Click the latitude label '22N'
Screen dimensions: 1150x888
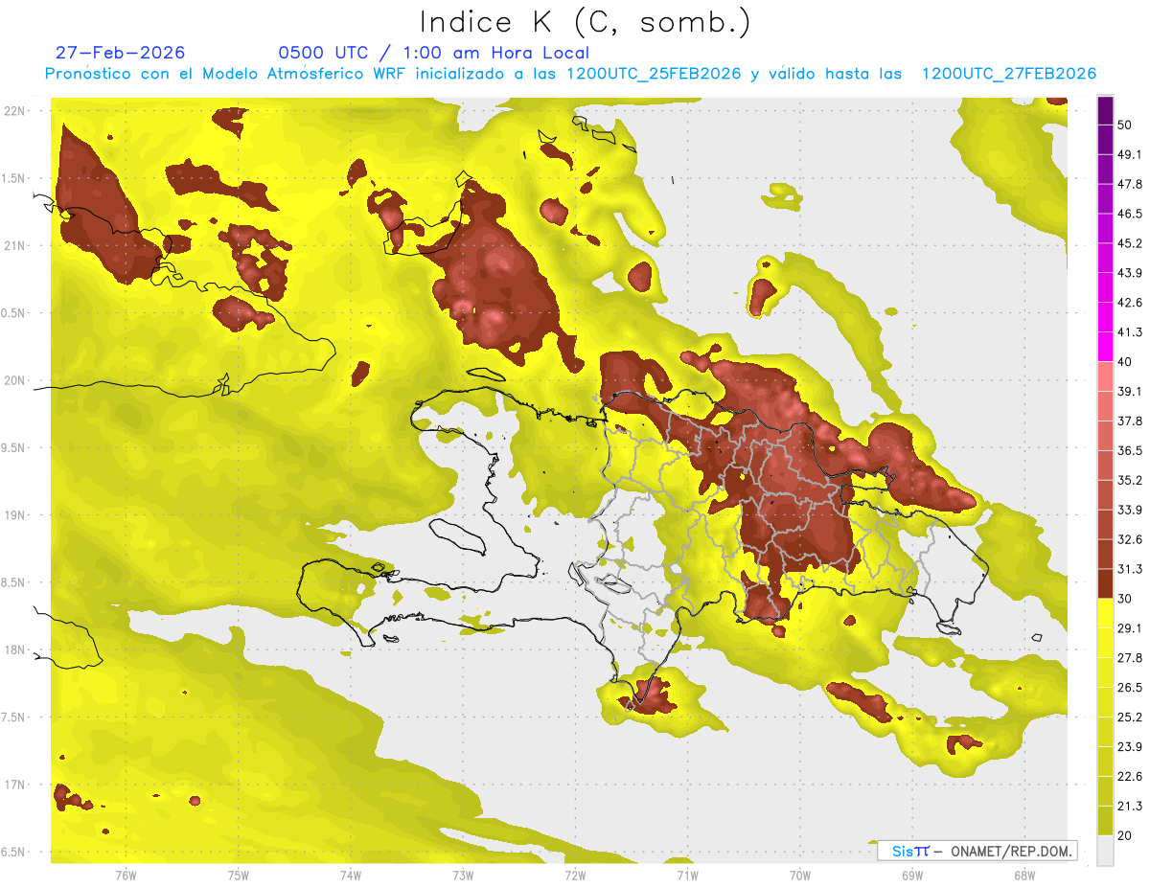click(x=14, y=111)
